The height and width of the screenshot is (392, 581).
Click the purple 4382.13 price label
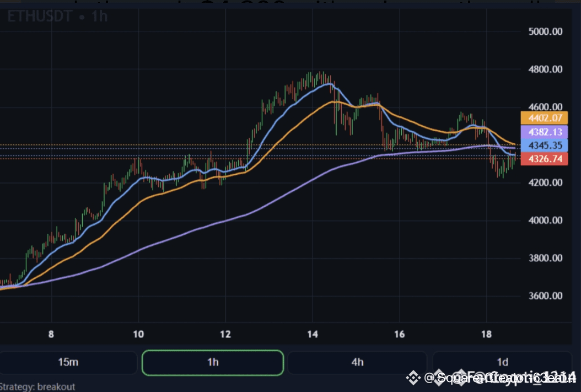[544, 132]
